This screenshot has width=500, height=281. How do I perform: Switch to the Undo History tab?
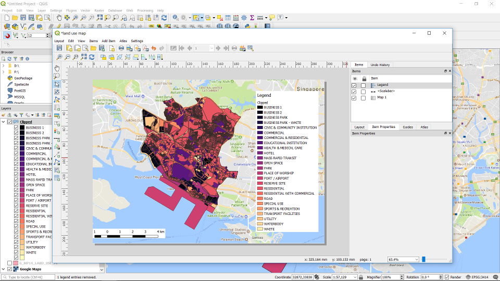pos(380,65)
